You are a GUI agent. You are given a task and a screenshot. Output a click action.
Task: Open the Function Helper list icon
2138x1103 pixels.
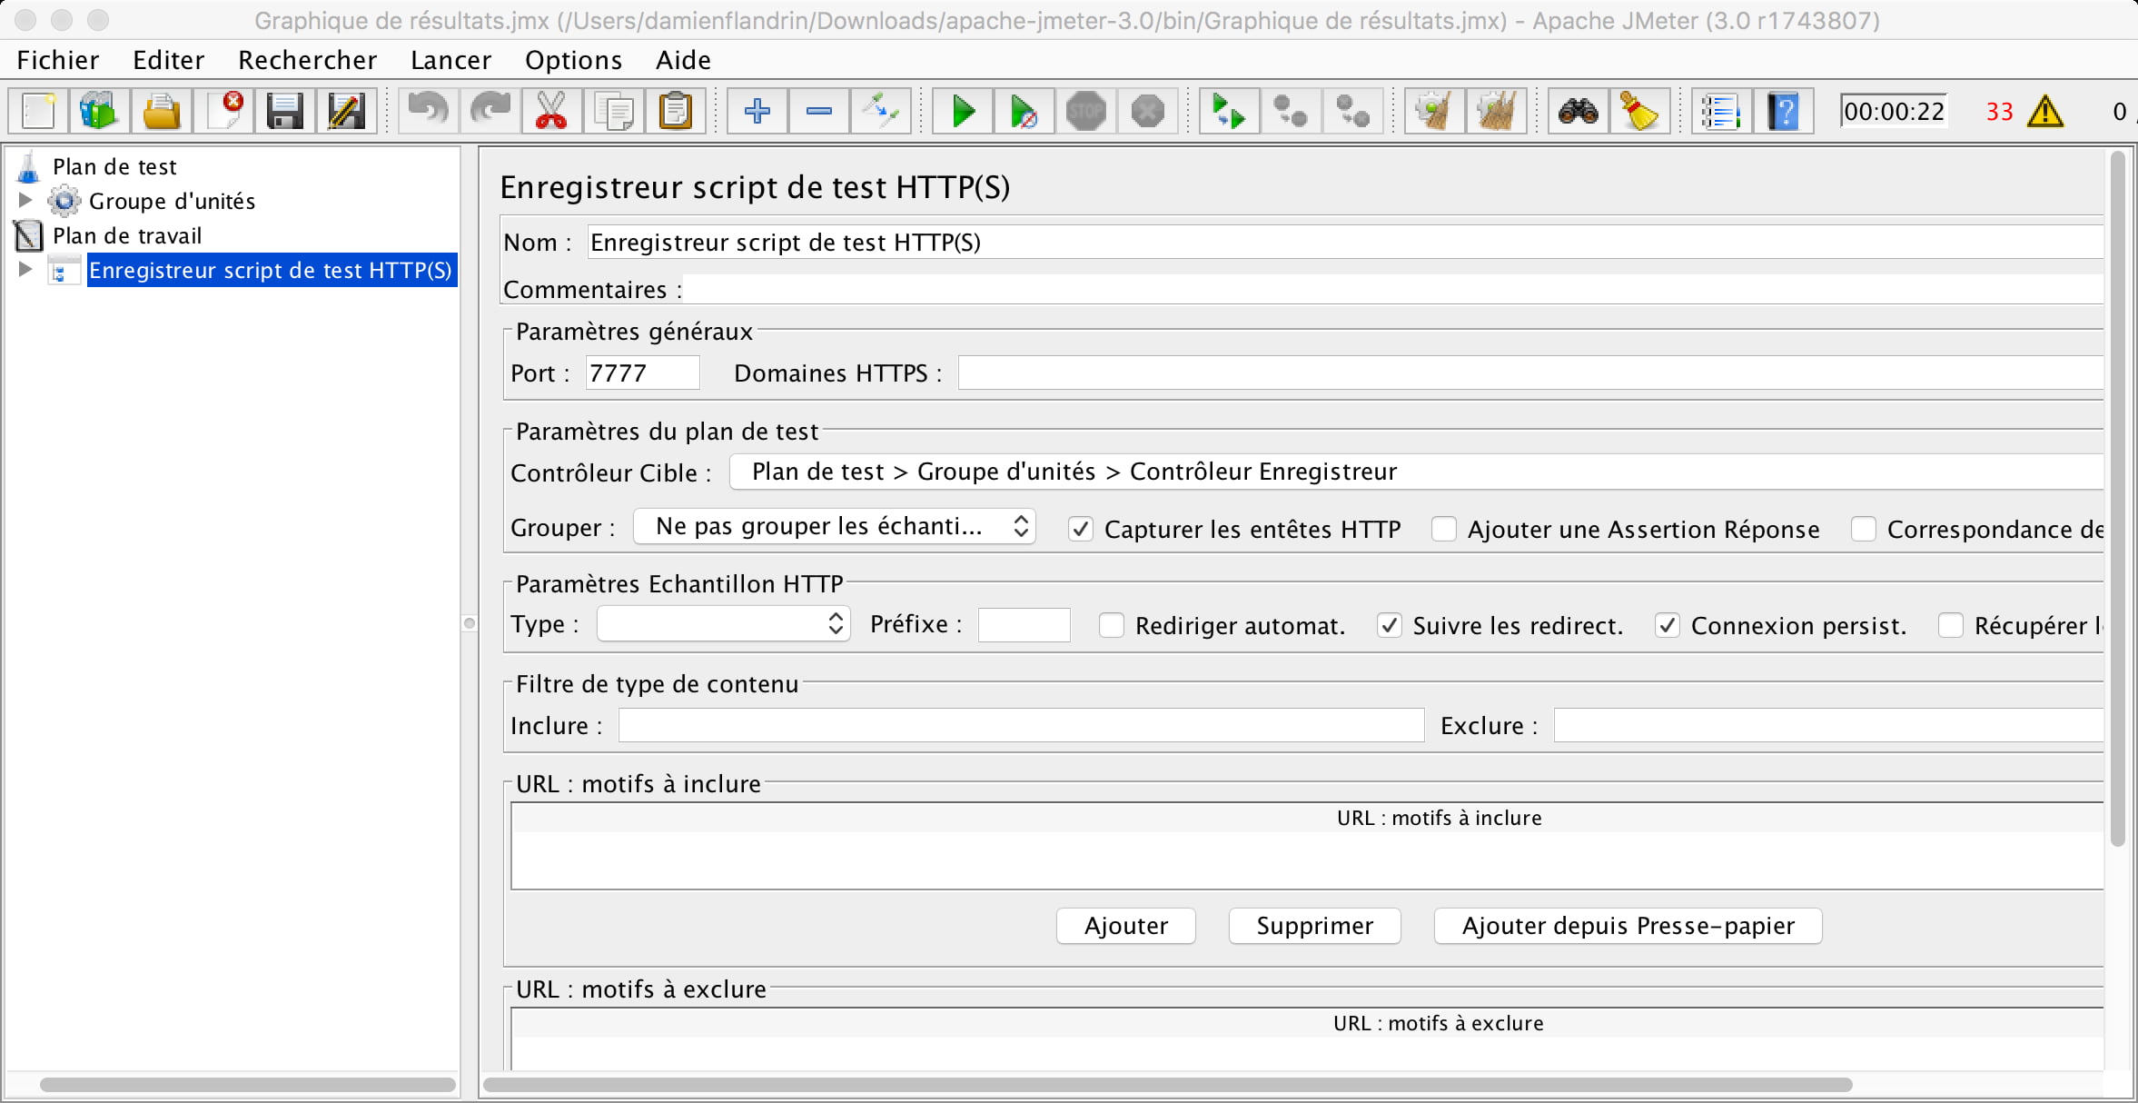coord(1720,112)
